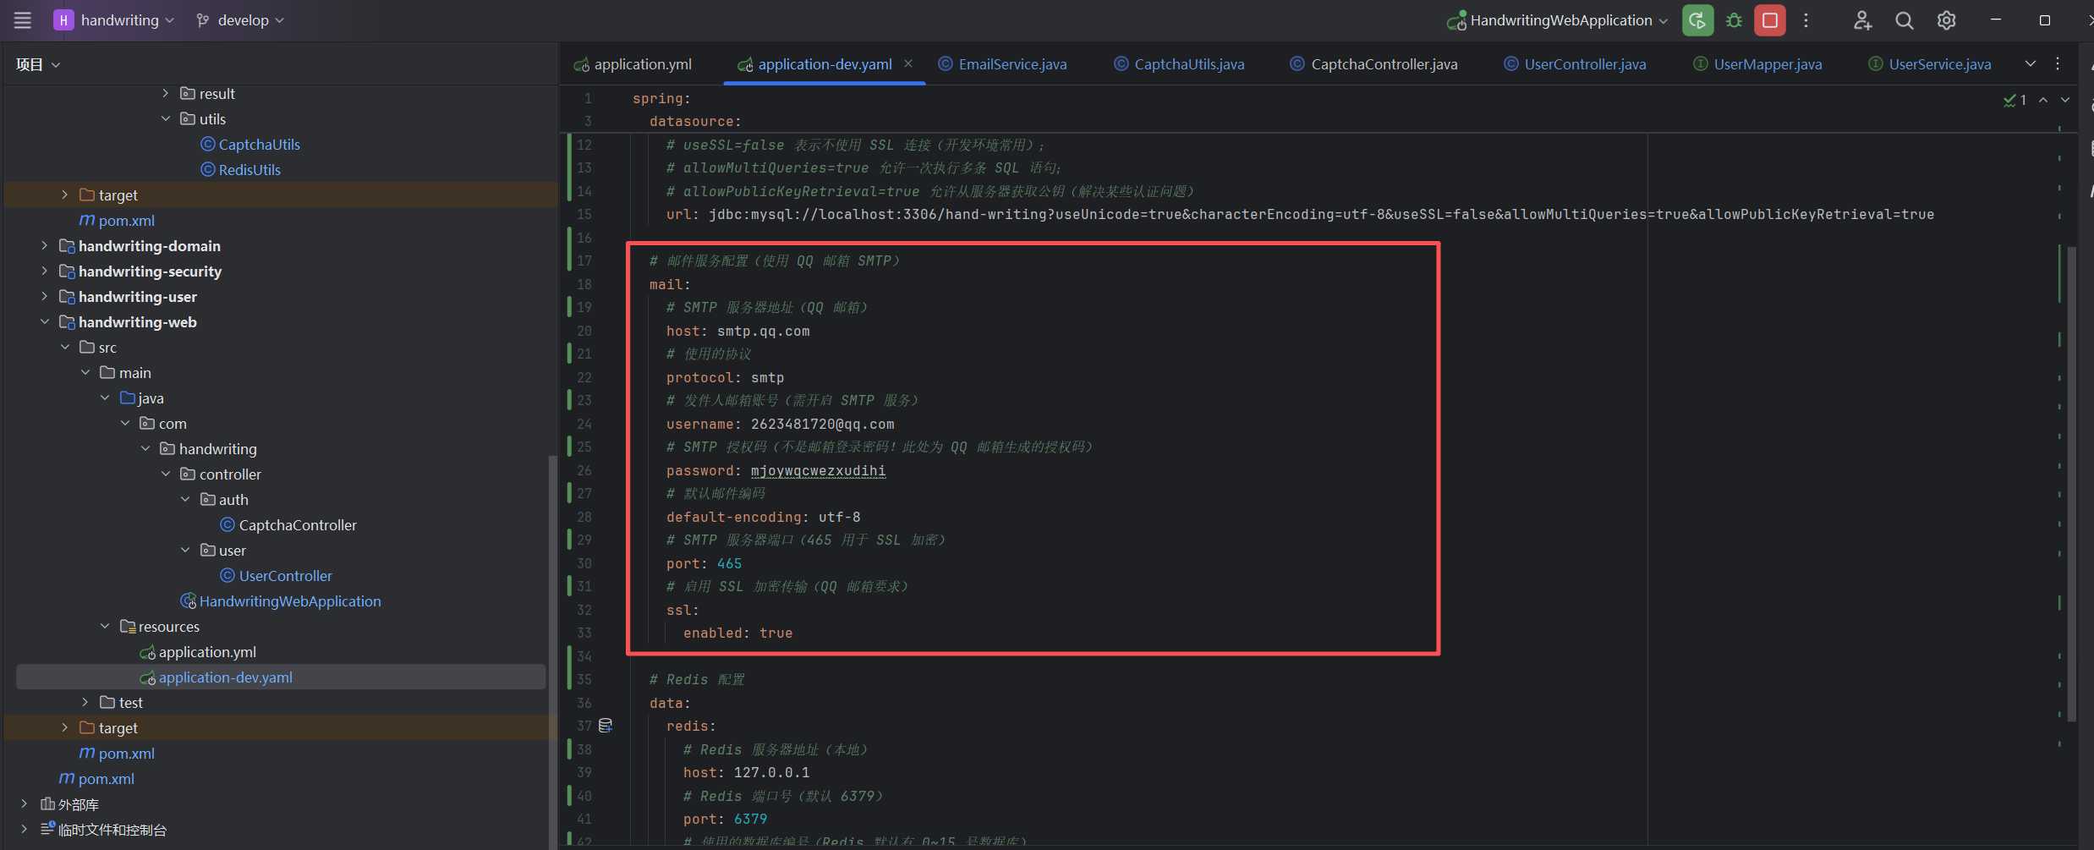The width and height of the screenshot is (2094, 850).
Task: Click the host value smtp.qq.com
Action: pos(763,331)
